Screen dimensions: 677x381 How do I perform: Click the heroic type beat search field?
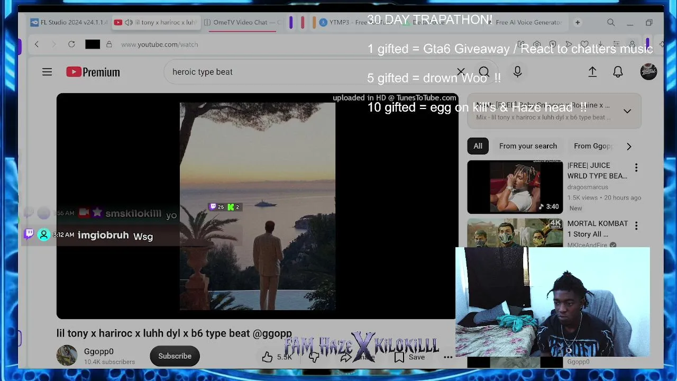coord(312,72)
